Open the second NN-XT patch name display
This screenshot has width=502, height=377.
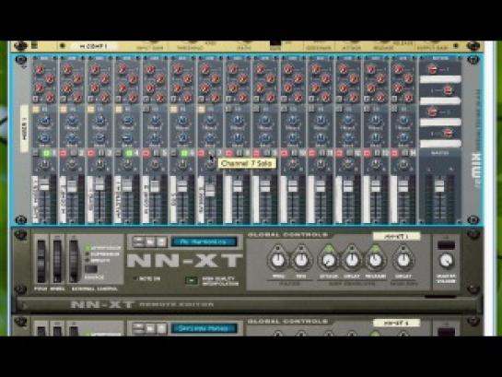click(204, 328)
